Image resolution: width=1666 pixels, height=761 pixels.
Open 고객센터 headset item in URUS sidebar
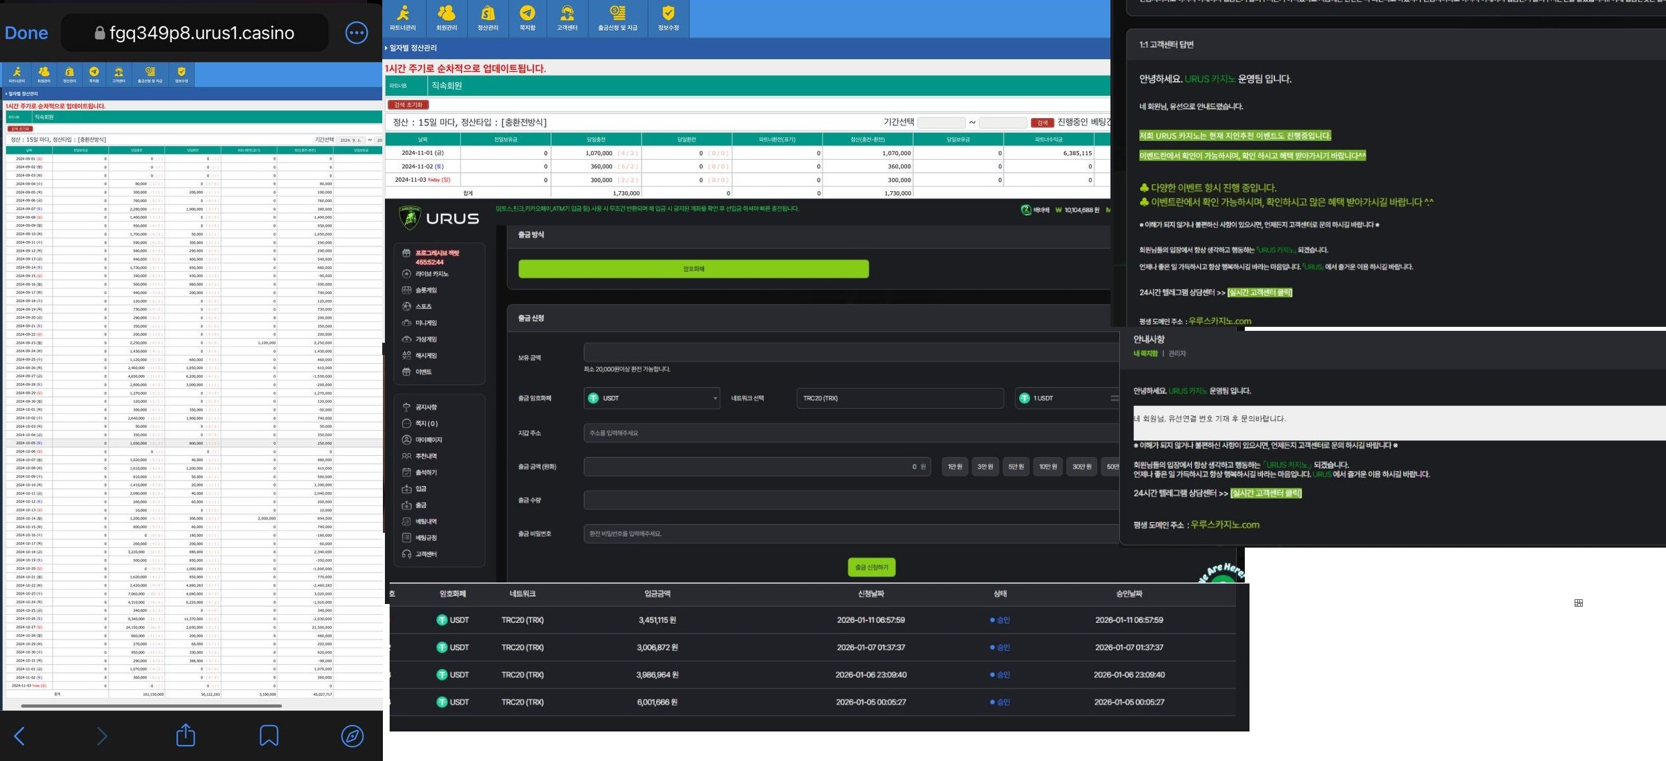pos(425,554)
